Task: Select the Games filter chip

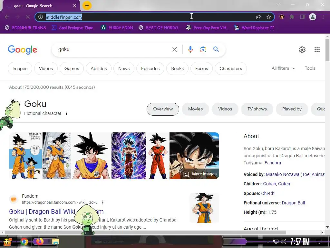Action: click(x=72, y=68)
